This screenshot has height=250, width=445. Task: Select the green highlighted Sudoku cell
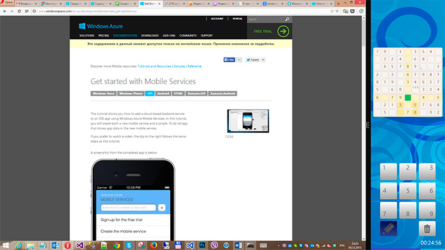pyautogui.click(x=408, y=98)
